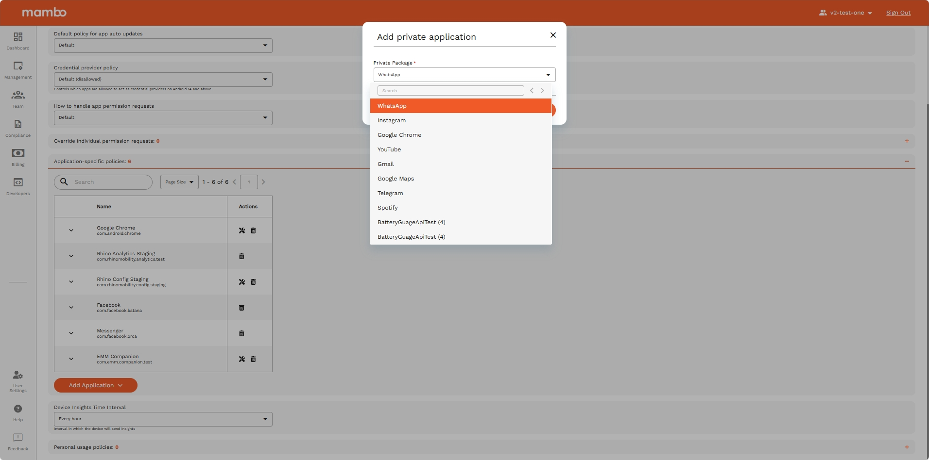
Task: Open Credential provider policy dropdown
Action: (163, 79)
